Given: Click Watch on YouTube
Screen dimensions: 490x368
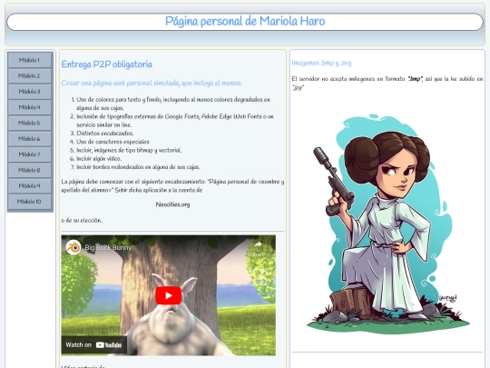Looking at the screenshot, I should [x=93, y=345].
